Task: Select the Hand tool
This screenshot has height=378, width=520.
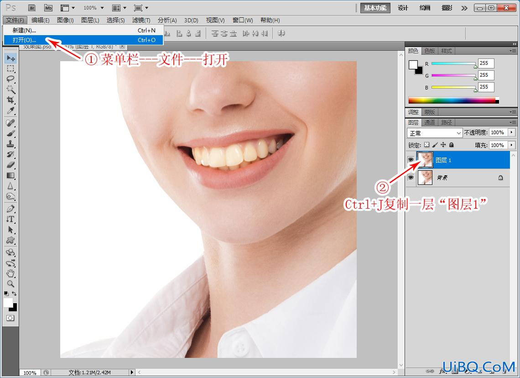Action: pos(10,273)
